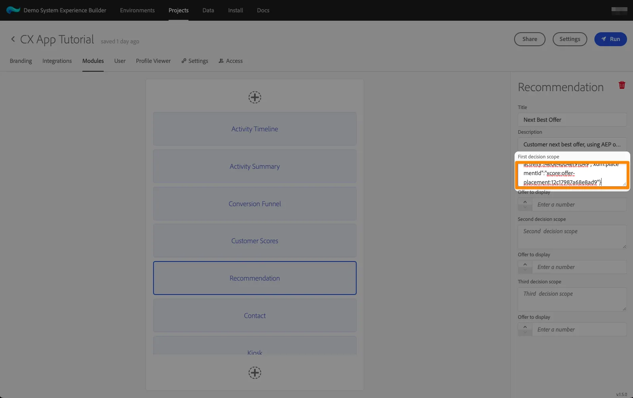Select the Modules tab

pos(93,61)
